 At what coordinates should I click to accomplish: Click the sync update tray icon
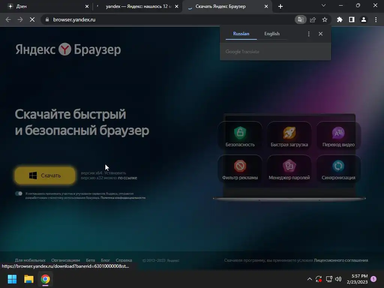pyautogui.click(x=319, y=279)
